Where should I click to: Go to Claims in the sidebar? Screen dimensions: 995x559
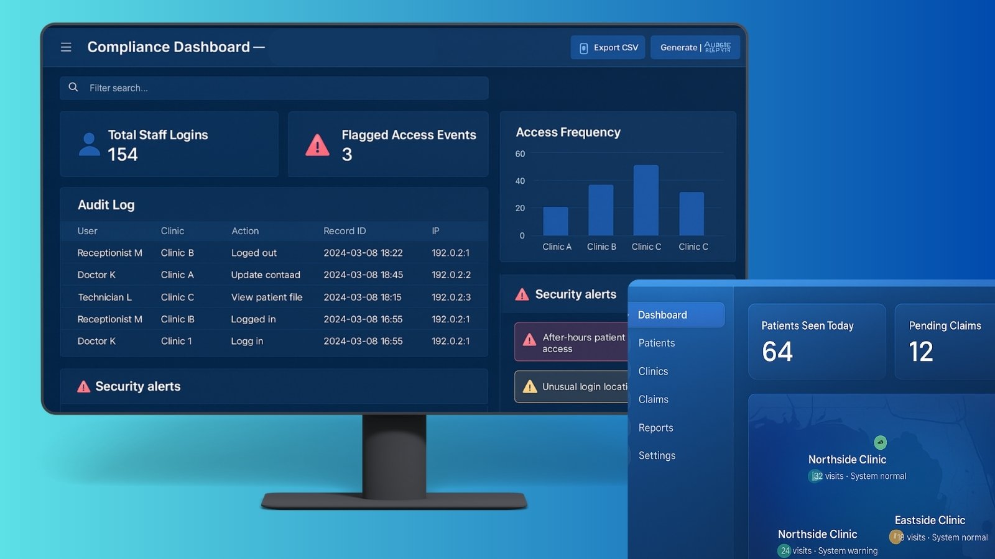tap(654, 399)
